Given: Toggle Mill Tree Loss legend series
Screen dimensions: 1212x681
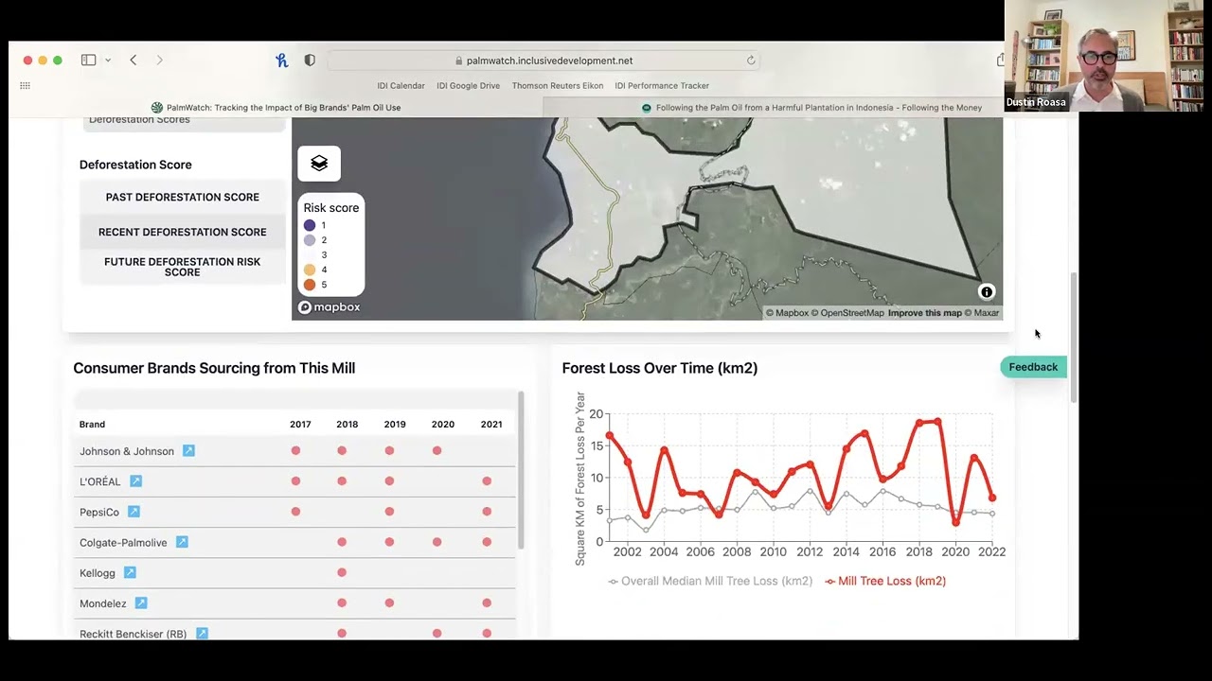Looking at the screenshot, I should tap(885, 581).
